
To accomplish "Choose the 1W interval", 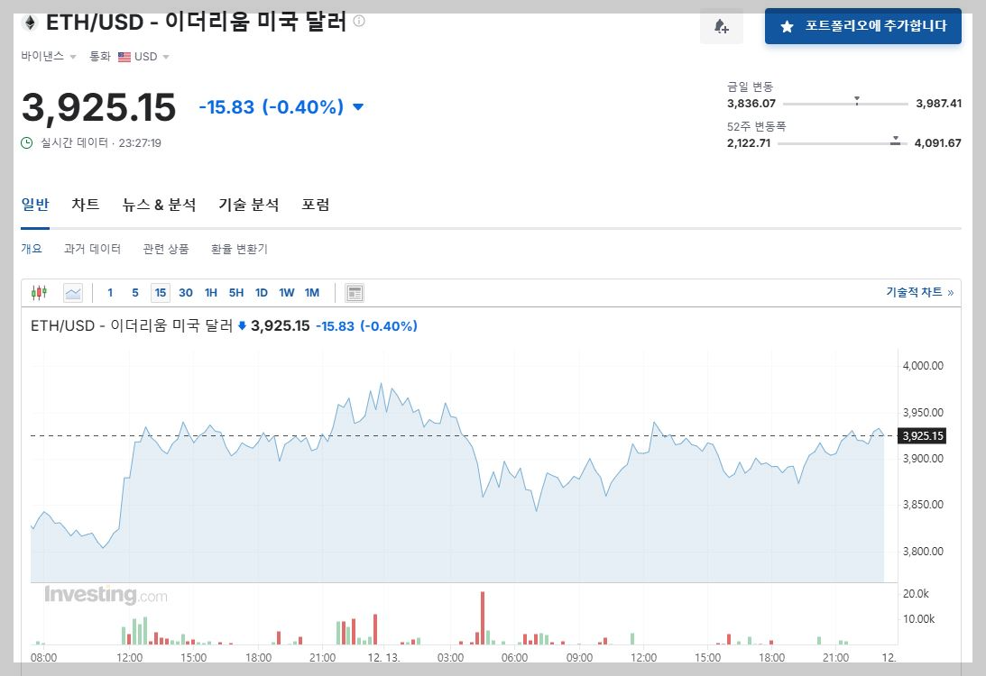I will point(287,293).
